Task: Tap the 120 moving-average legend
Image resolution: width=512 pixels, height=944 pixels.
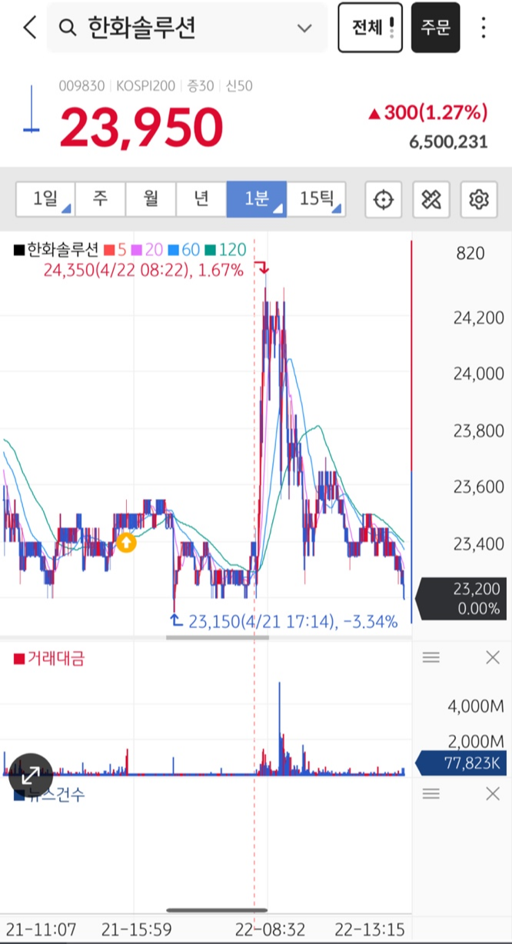Action: click(224, 249)
